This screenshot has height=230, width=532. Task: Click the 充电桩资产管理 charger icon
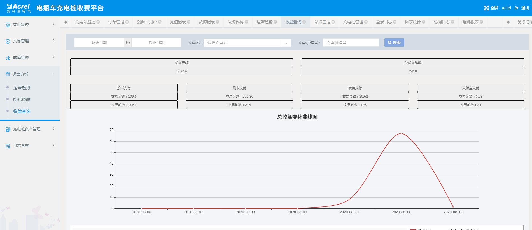(x=8, y=129)
